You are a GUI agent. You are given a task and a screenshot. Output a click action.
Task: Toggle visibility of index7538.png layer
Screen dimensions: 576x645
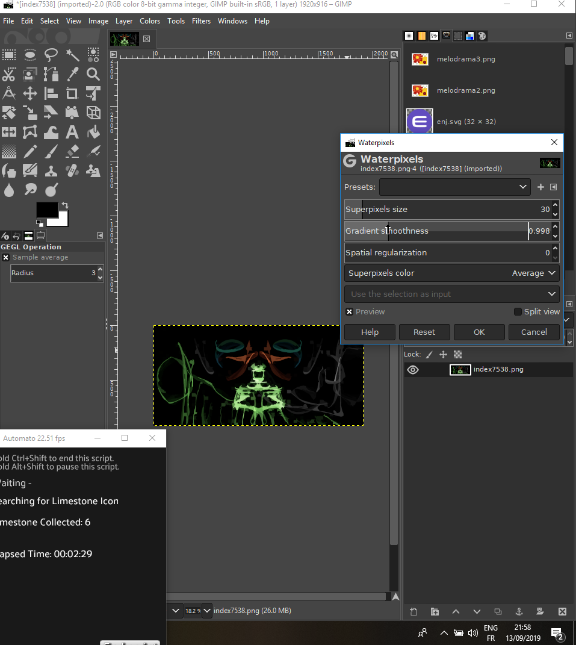tap(413, 369)
